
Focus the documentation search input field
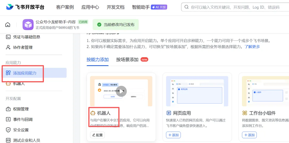click(235, 7)
